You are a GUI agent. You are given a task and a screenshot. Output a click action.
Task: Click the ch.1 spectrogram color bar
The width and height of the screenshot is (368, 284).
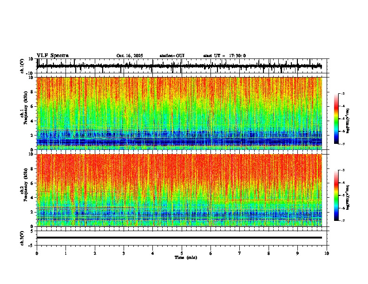336,119
